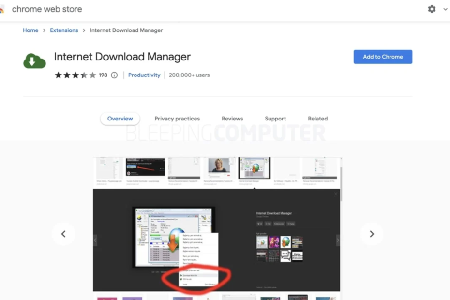
Task: Switch to the Support tab
Action: point(275,119)
